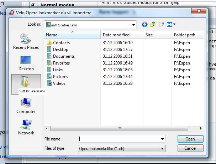Click the Open button
Screen dimensions: 216x164
190,139
